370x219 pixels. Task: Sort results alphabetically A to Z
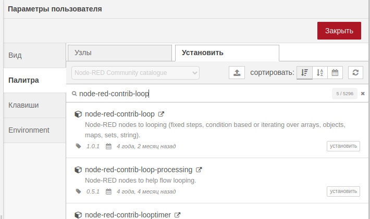(x=320, y=73)
